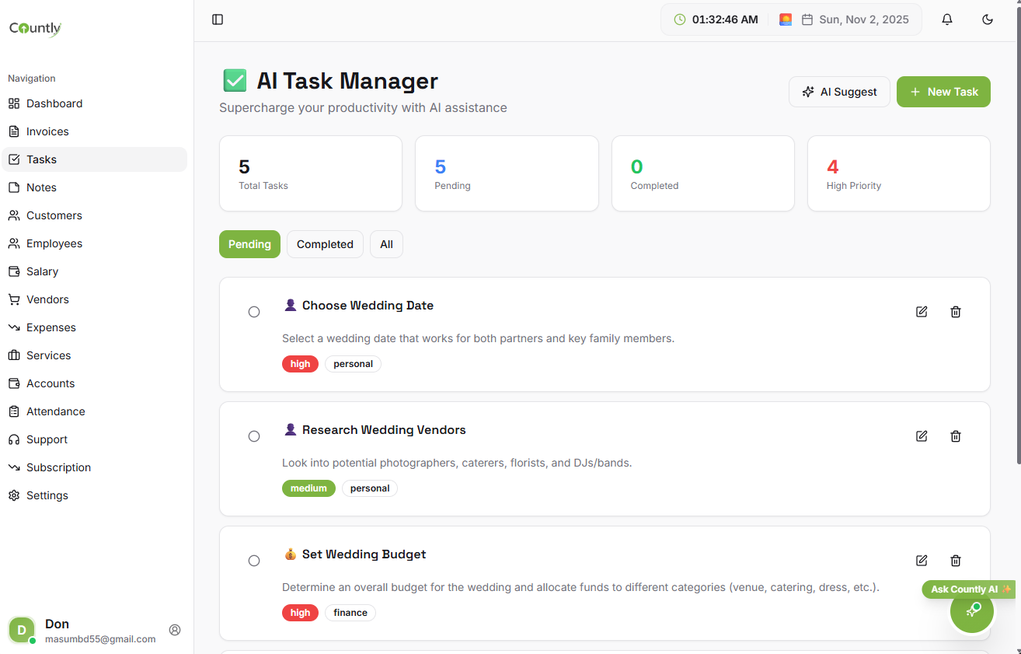Click the Research Wedding Vendors title
Viewport: 1021px width, 654px height.
(384, 430)
